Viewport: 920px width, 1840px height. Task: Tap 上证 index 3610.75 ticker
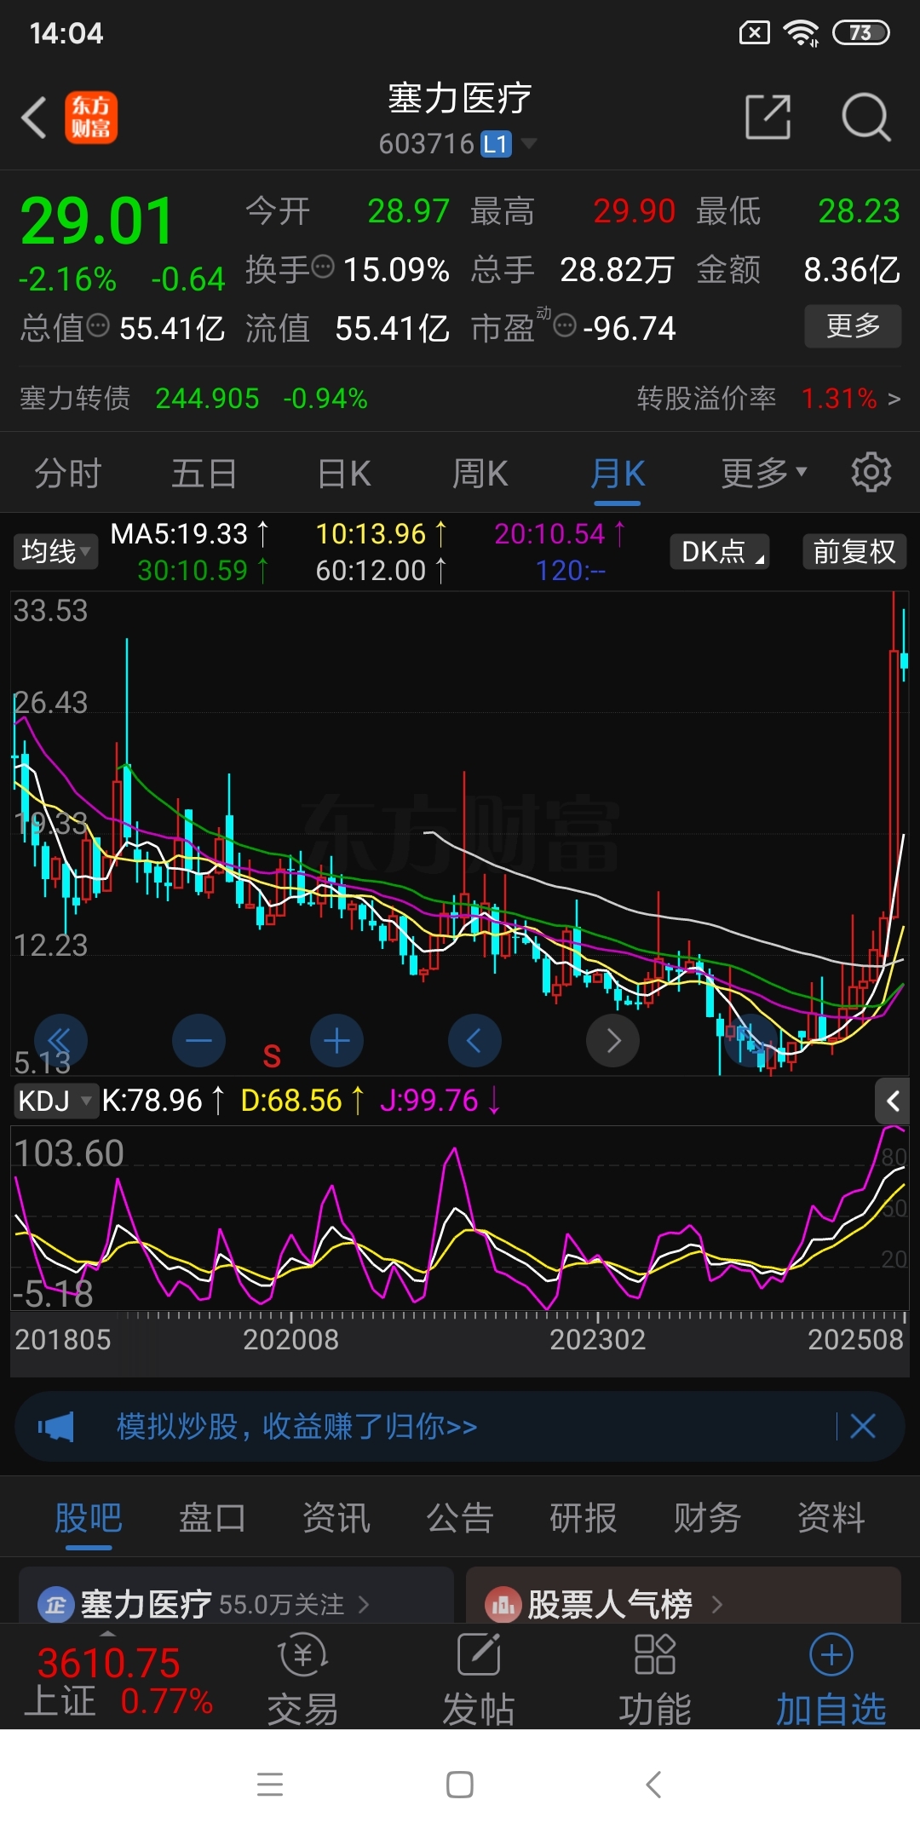pyautogui.click(x=118, y=1680)
